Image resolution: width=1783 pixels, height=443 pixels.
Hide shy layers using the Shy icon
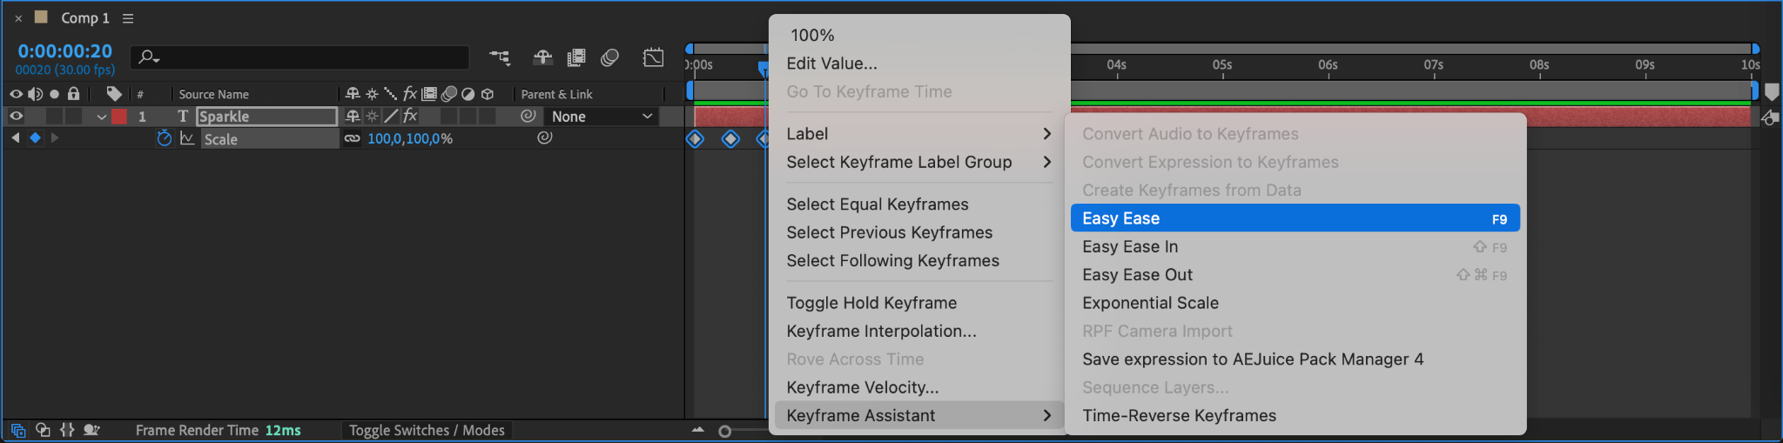pos(542,57)
